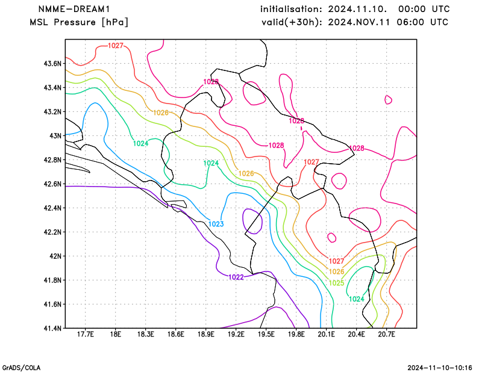The image size is (482, 372).
Task: Click the 43.4N latitude axis label
Action: pyautogui.click(x=52, y=87)
